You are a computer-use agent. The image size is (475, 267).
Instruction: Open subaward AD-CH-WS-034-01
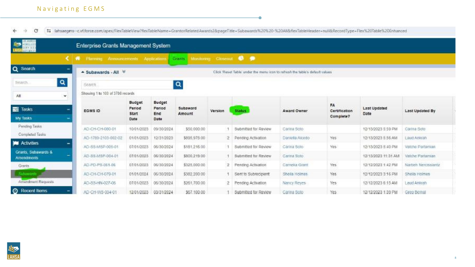[x=101, y=192]
